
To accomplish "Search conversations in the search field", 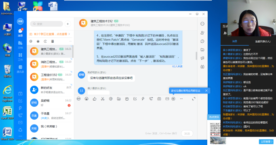I will coord(46,24).
